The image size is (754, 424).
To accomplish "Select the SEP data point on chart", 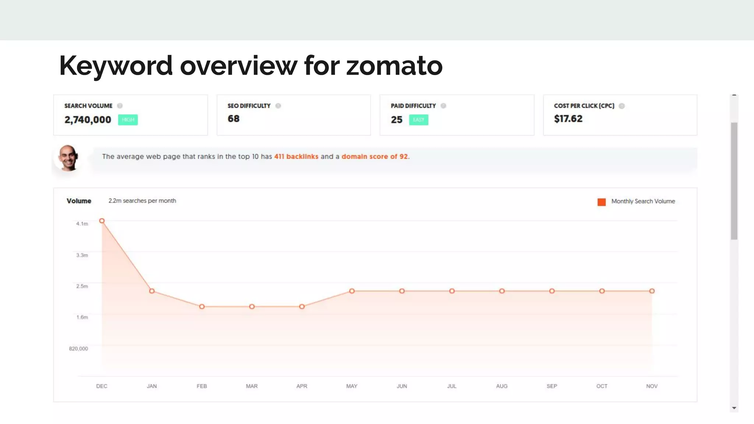I will tap(552, 291).
